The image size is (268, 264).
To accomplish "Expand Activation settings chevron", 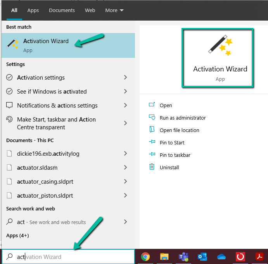I will coord(125,77).
